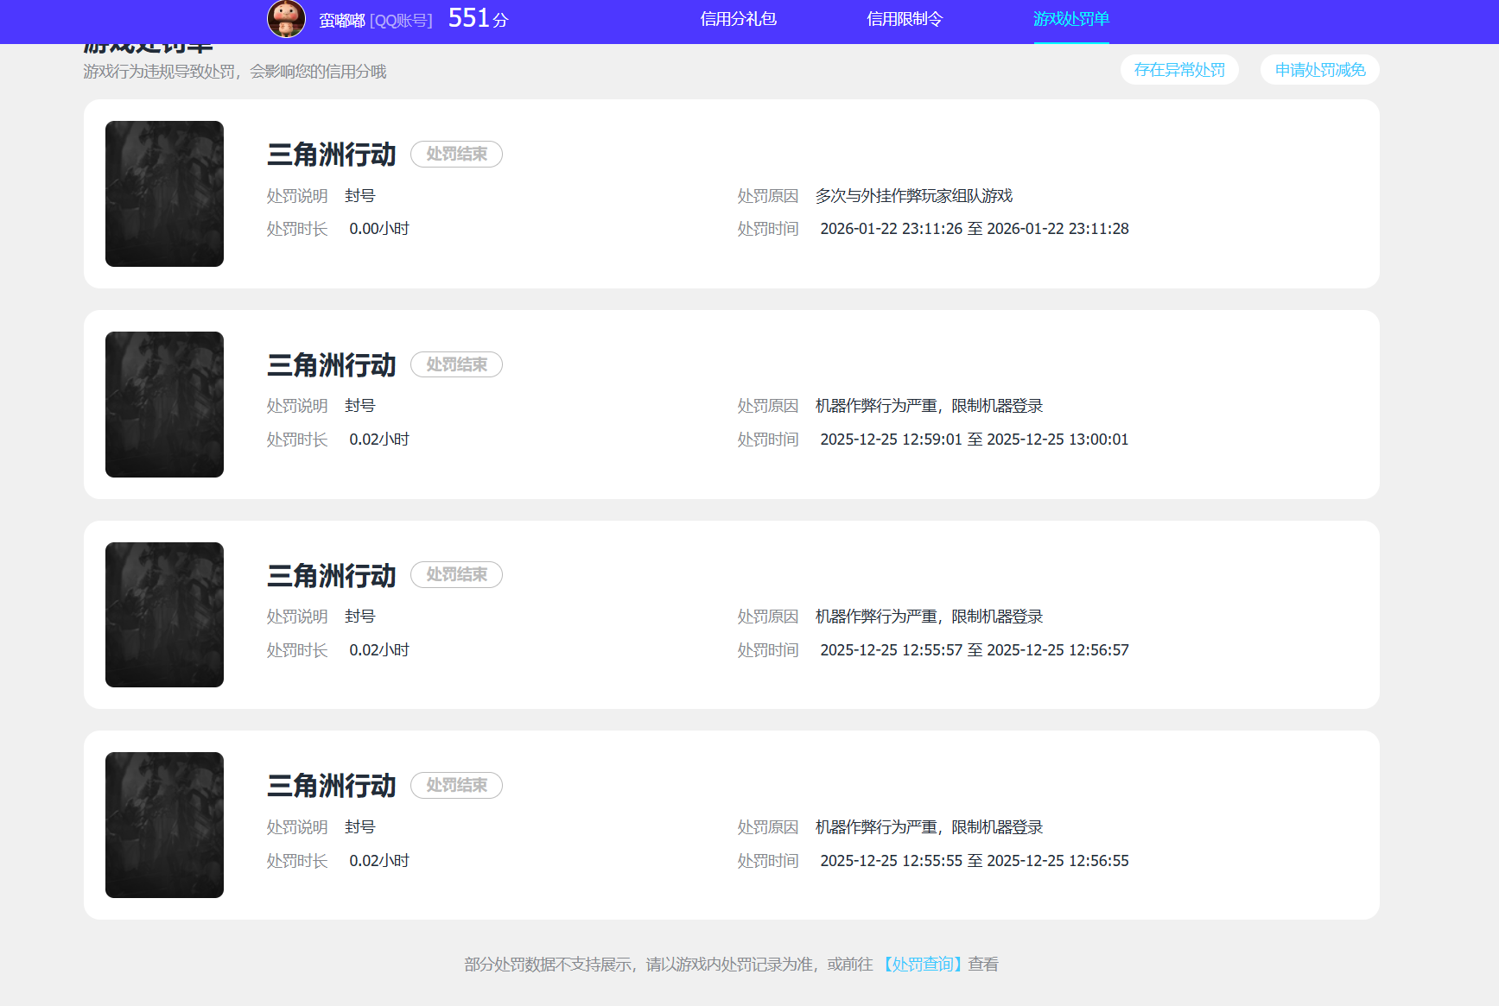
Task: Click the game thumbnail for the 2026-01-22 penalty
Action: [x=164, y=193]
